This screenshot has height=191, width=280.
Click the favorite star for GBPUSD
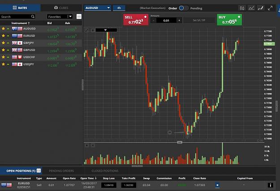(4, 50)
